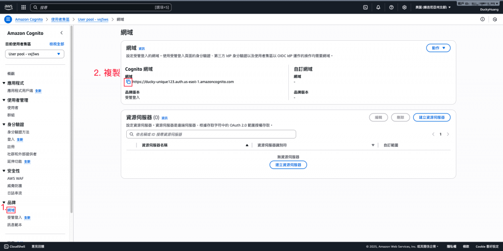
Task: Open the 動作 actions dropdown
Action: tap(438, 48)
